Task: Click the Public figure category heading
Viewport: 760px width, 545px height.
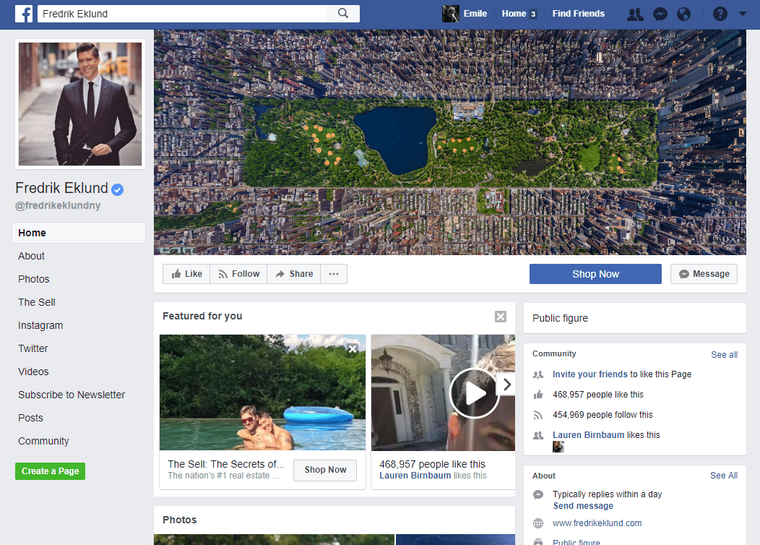Action: tap(560, 319)
